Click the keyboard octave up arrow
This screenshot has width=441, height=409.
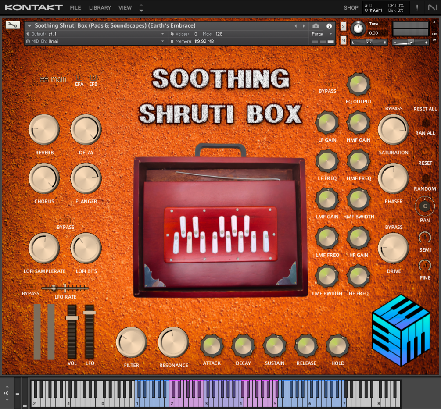click(7, 387)
